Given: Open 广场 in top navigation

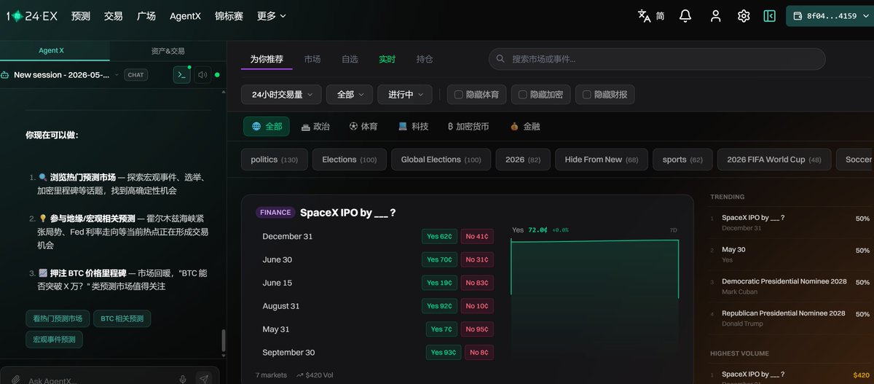Looking at the screenshot, I should pyautogui.click(x=146, y=15).
